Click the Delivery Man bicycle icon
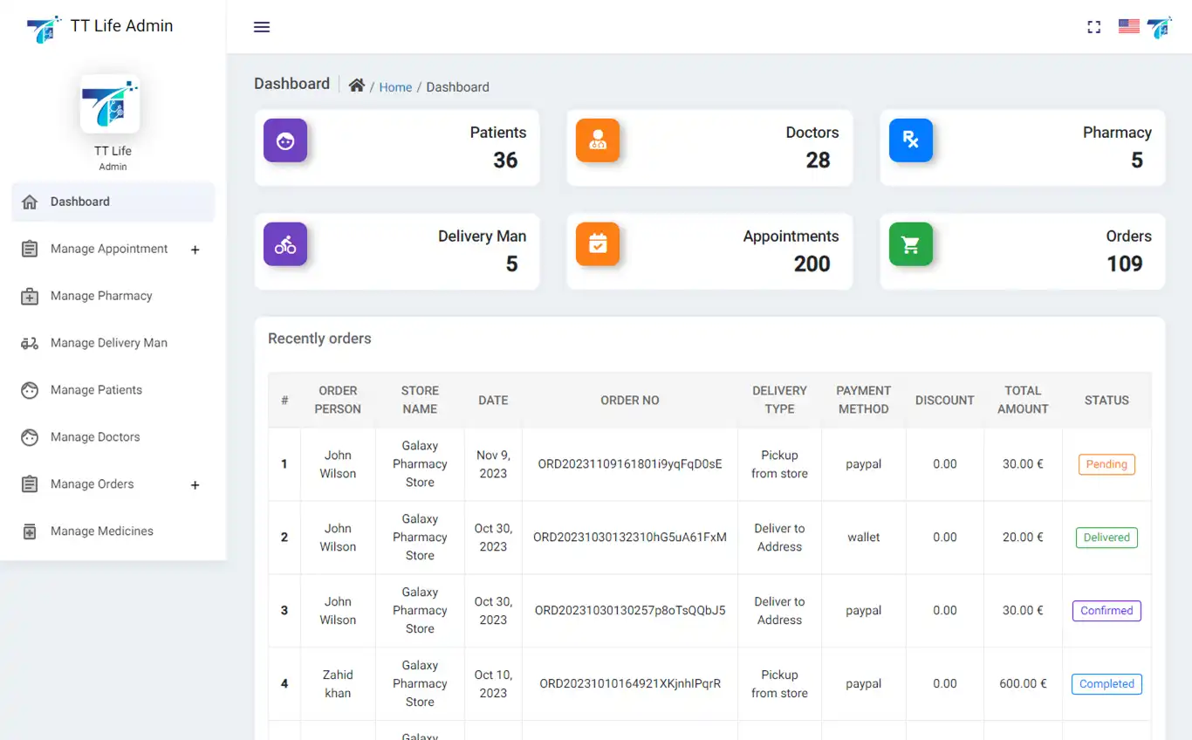Image resolution: width=1192 pixels, height=740 pixels. pyautogui.click(x=285, y=244)
